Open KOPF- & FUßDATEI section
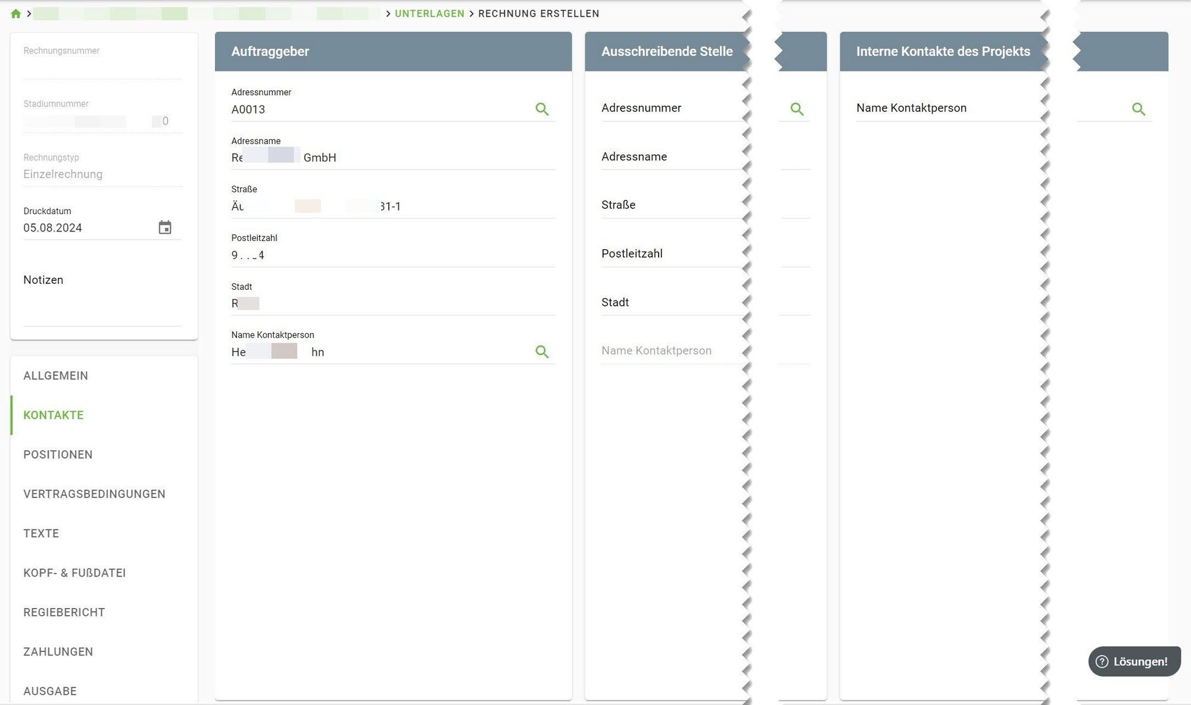Viewport: 1191px width, 705px height. tap(74, 573)
